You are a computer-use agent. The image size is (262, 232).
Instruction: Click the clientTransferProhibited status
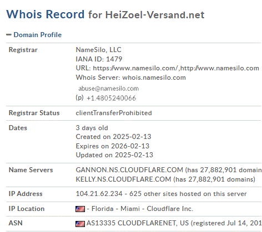click(114, 113)
